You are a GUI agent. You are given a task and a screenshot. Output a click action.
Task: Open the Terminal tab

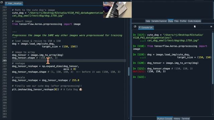[186, 119]
